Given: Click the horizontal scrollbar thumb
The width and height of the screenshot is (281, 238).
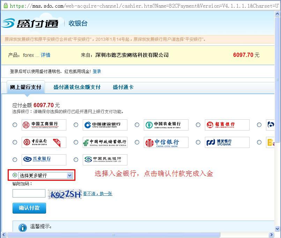Looking at the screenshot, I should tap(113, 235).
